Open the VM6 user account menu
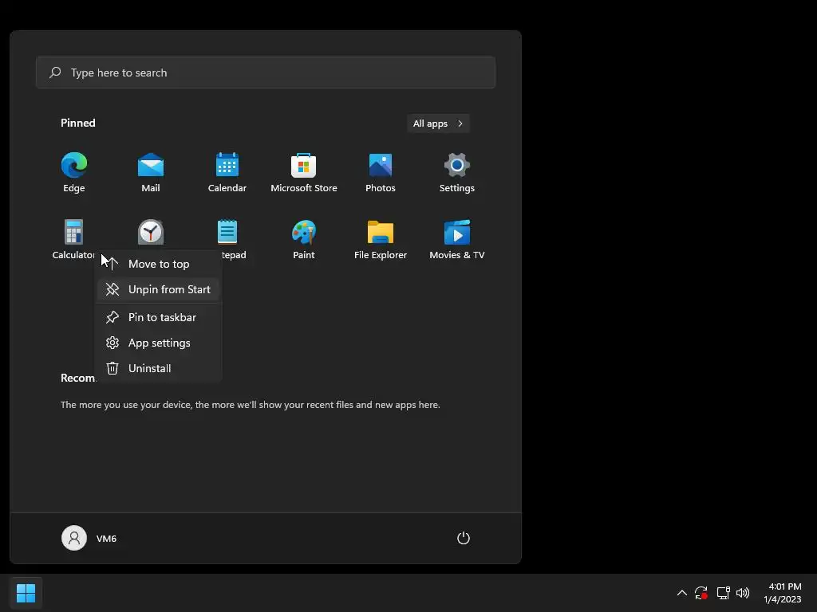817x612 pixels. [89, 538]
